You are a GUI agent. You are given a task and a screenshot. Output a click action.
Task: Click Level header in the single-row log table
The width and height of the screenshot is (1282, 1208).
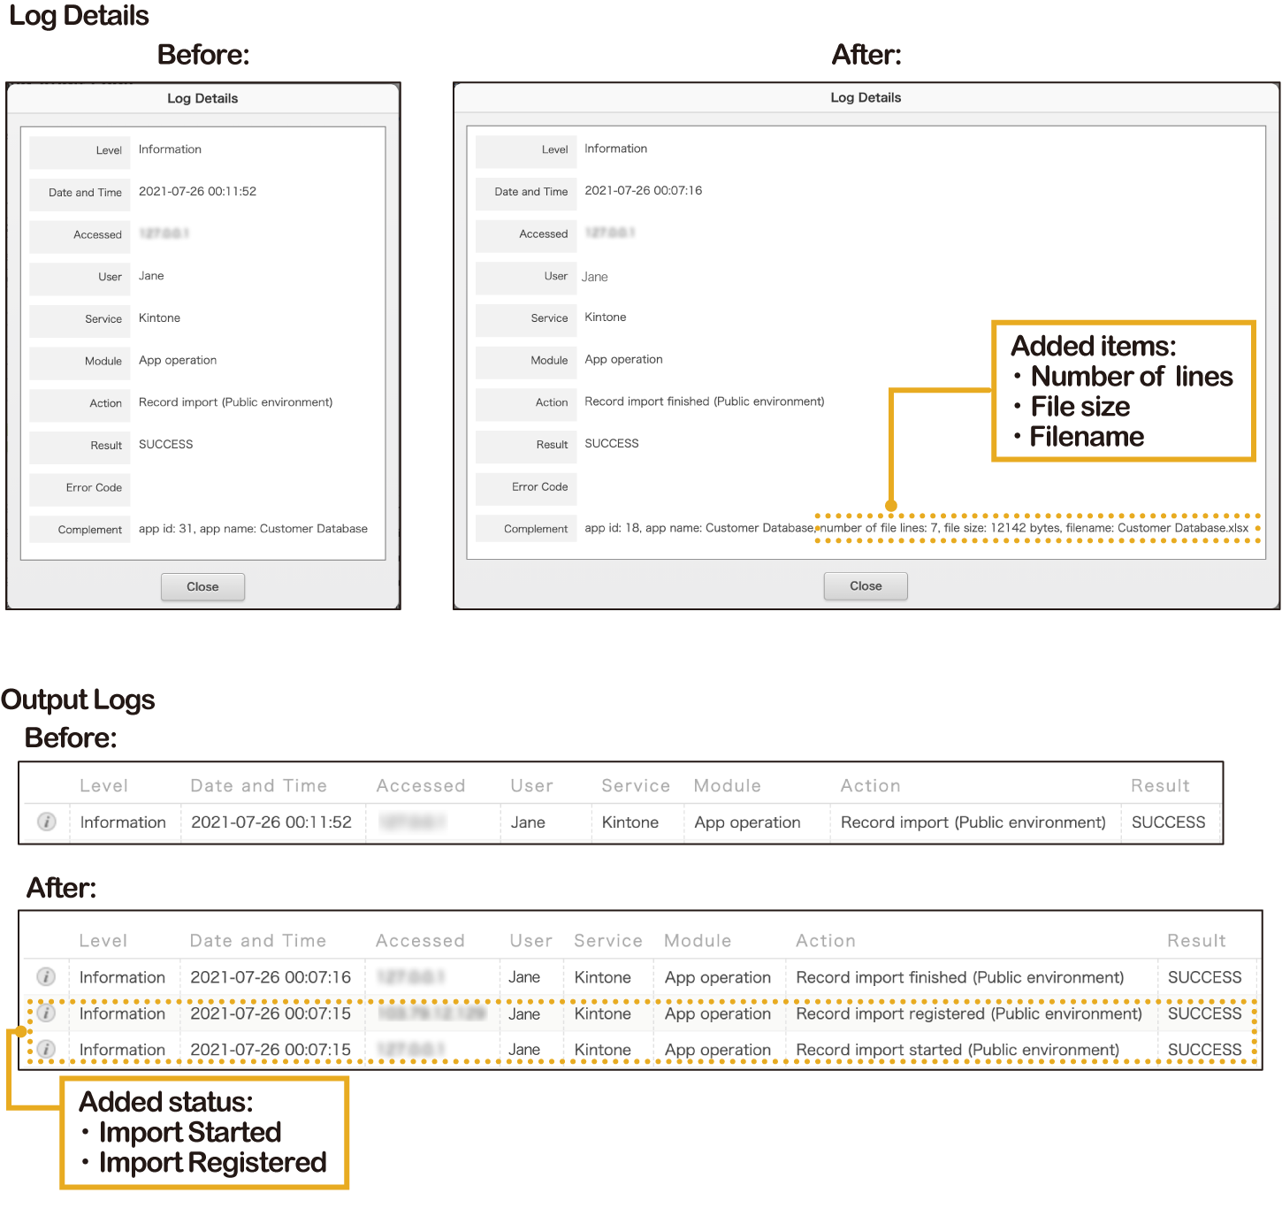[103, 785]
